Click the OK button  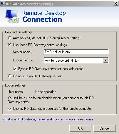[x=80, y=128]
